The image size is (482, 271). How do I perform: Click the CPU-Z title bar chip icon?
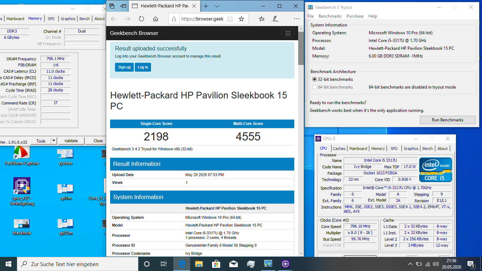tap(319, 139)
